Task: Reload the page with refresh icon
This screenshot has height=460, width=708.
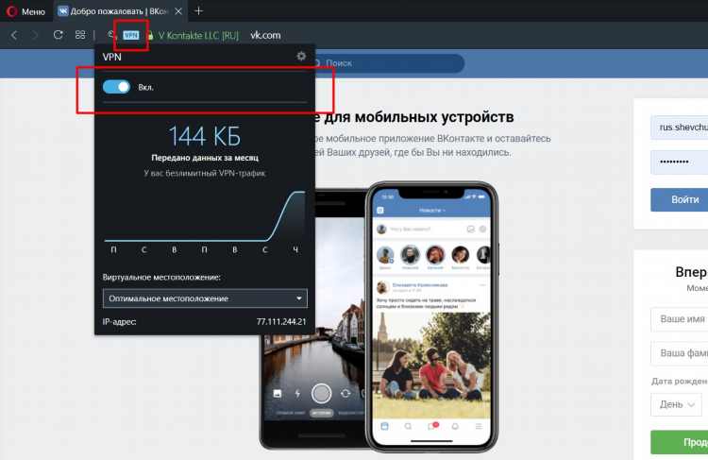Action: point(58,35)
